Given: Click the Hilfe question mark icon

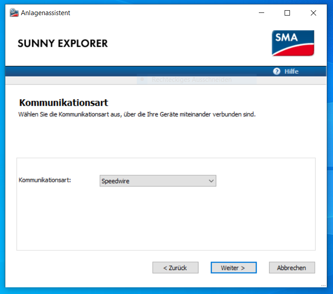Looking at the screenshot, I should (277, 71).
